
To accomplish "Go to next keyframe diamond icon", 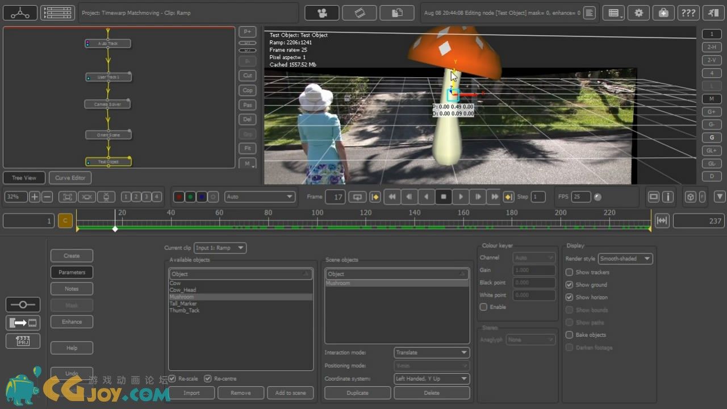I will tap(508, 197).
